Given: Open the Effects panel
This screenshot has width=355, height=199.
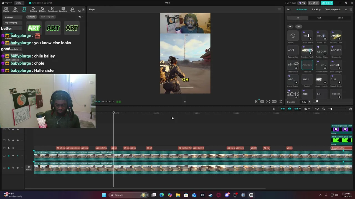Looking at the screenshot, I should coord(42,9).
